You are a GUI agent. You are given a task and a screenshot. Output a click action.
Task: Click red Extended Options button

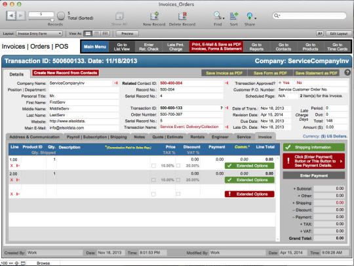tap(250, 194)
